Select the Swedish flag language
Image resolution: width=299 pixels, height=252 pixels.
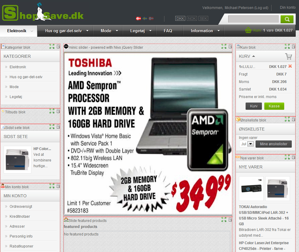pyautogui.click(x=145, y=18)
